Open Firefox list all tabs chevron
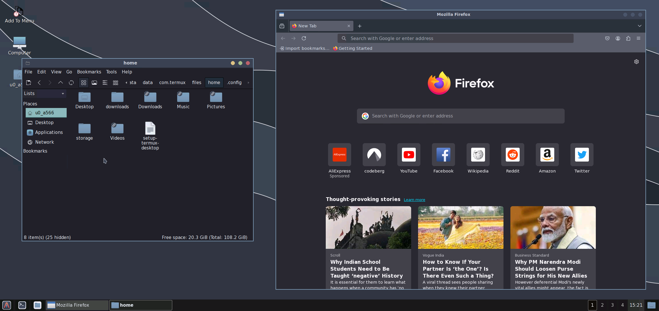Viewport: 659px width, 311px height. point(640,26)
